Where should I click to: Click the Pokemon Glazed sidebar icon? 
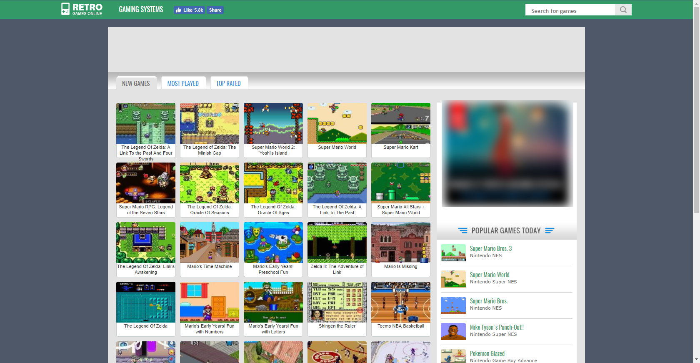[453, 356]
